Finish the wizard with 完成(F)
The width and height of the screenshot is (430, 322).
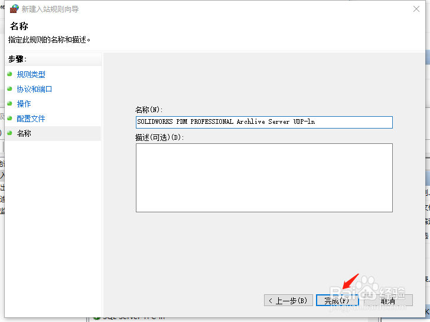click(337, 300)
